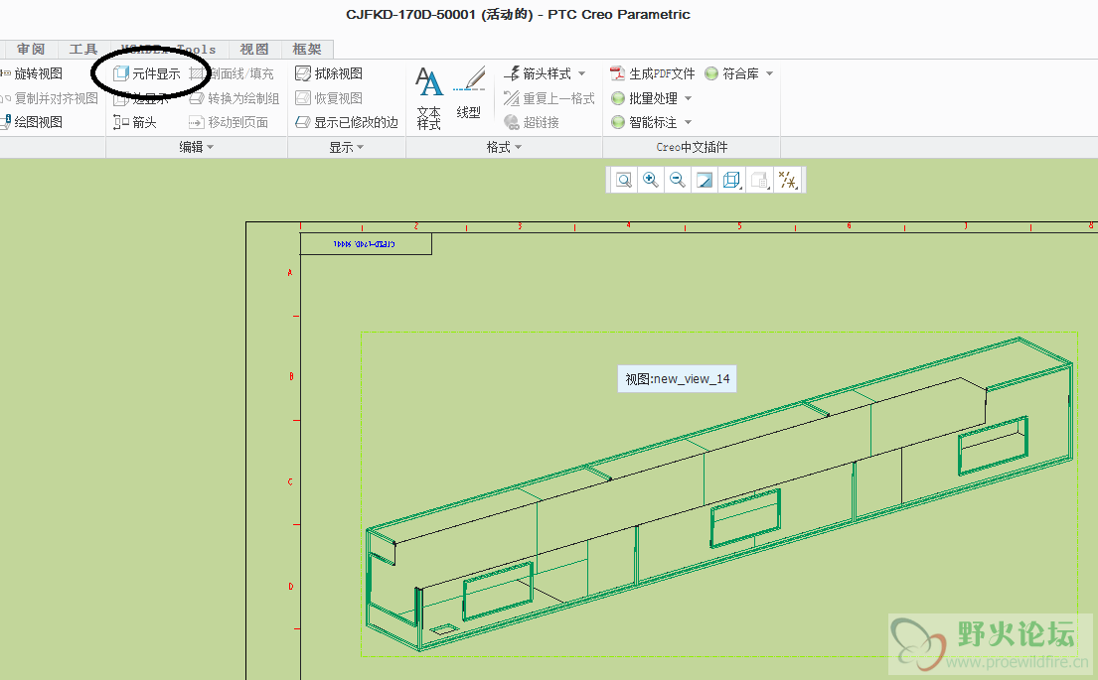Click the 智能标注 smart annotation button
The width and height of the screenshot is (1098, 680).
(x=644, y=122)
